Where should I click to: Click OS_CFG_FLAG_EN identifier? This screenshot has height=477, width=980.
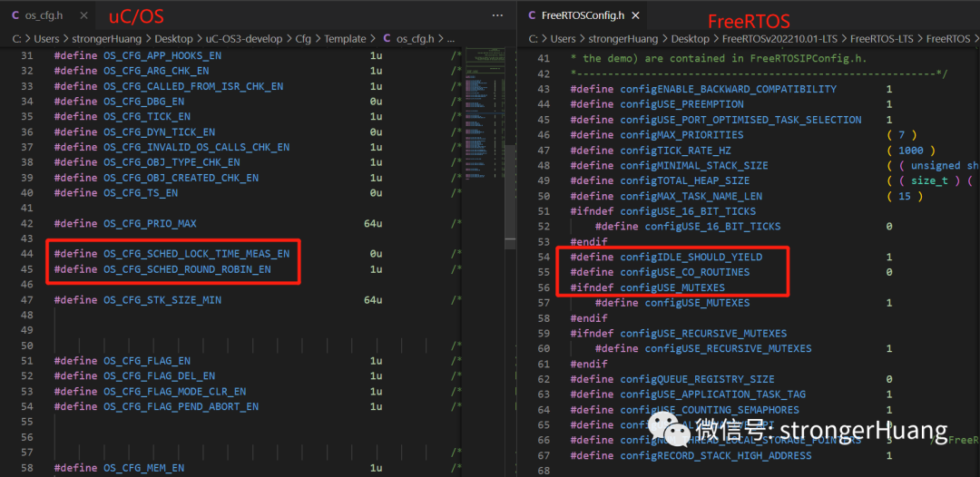tap(147, 361)
